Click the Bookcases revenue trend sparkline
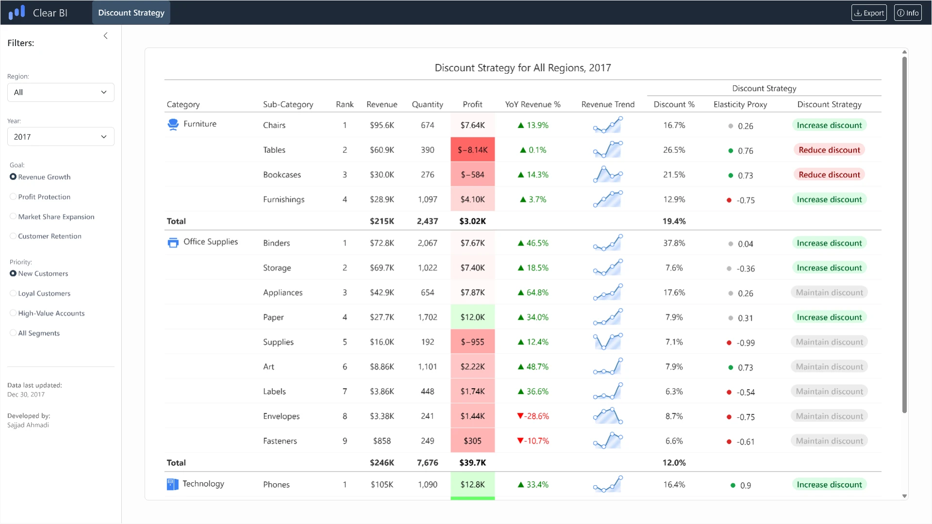 (x=608, y=175)
